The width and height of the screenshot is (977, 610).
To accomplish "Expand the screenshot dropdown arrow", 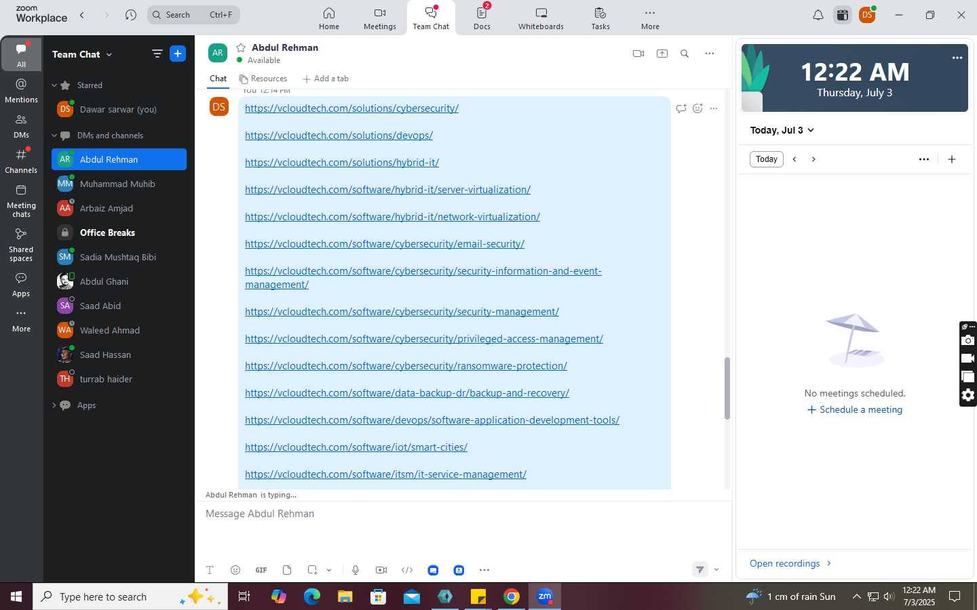I will 329,570.
